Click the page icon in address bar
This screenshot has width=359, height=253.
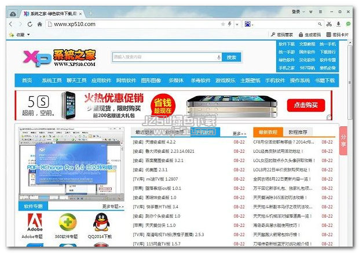pyautogui.click(x=50, y=24)
